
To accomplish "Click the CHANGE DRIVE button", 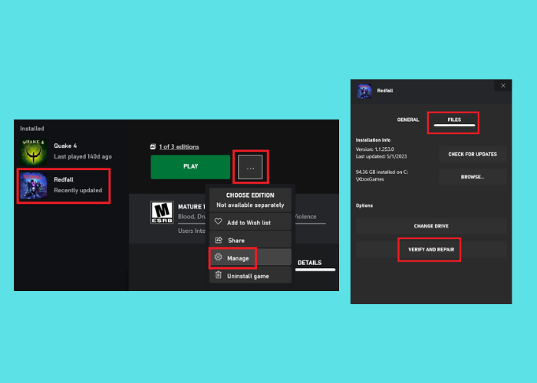I will pos(431,226).
